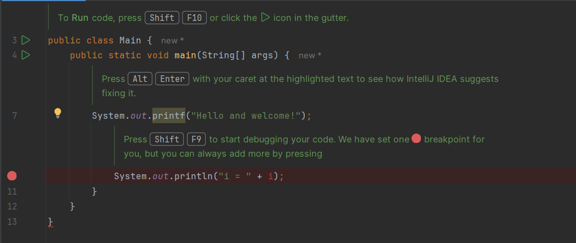Run the Main class from gutter icon

25,40
